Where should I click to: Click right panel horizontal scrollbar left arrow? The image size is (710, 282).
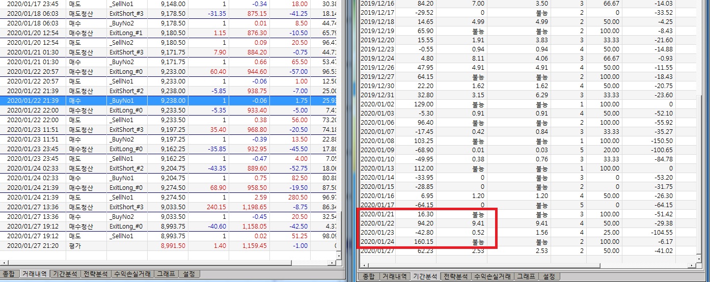[x=364, y=265]
